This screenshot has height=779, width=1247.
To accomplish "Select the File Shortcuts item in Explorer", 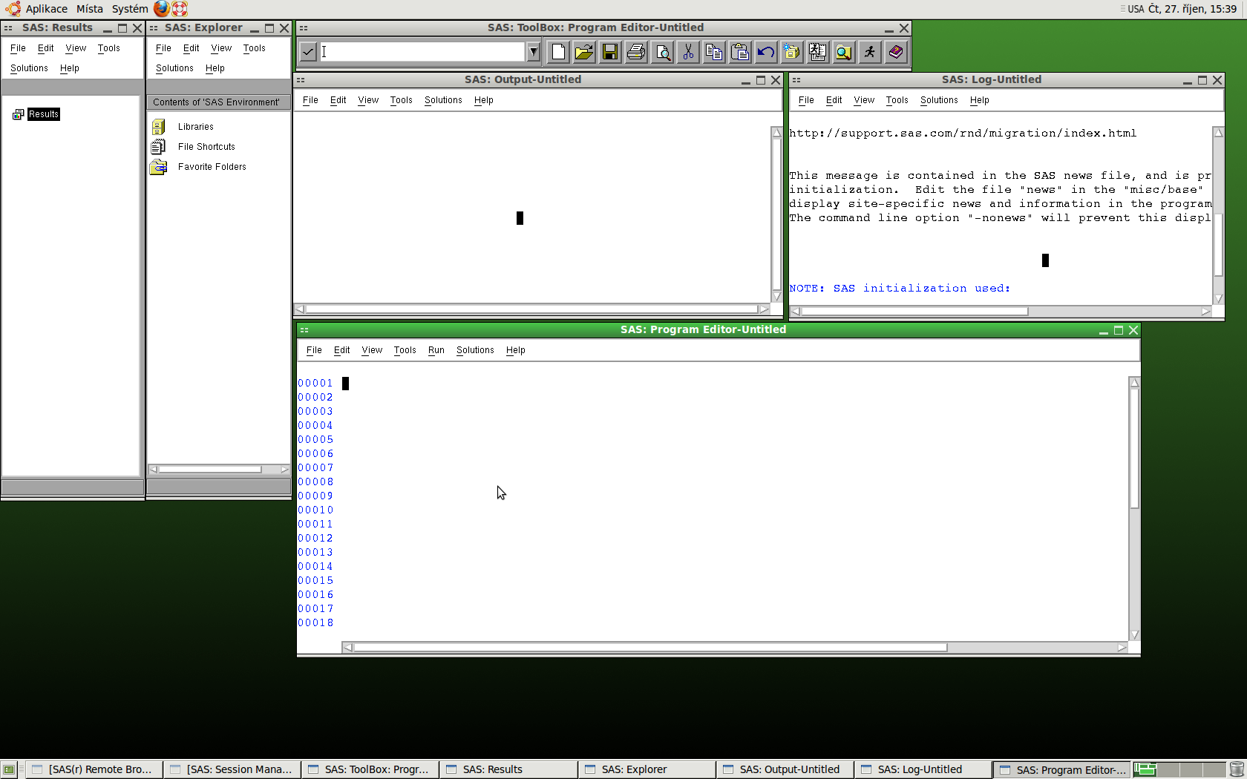I will coord(206,147).
